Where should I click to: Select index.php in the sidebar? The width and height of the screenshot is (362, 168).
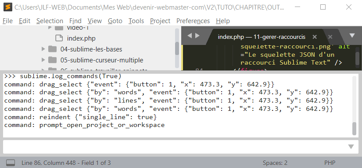point(81,38)
